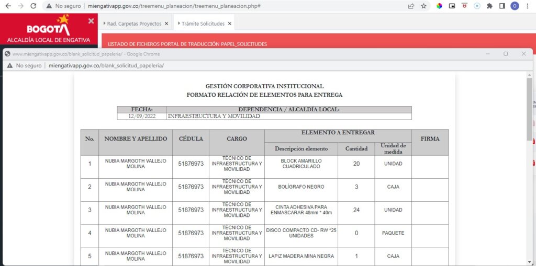536x266 pixels.
Task: Click the popup vertical scrollbar thumb
Action: pos(530,109)
